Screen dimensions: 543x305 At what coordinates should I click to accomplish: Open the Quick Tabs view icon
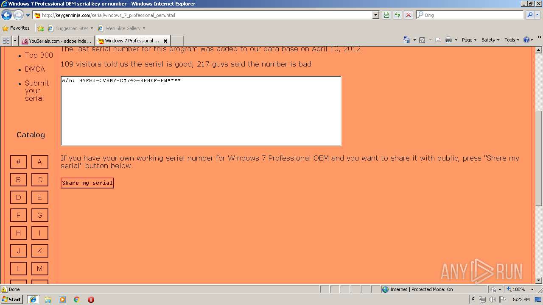click(x=6, y=41)
